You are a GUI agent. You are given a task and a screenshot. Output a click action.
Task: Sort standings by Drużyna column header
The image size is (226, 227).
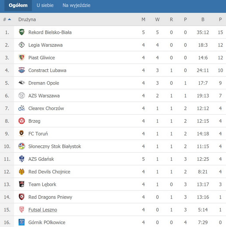tap(27, 19)
